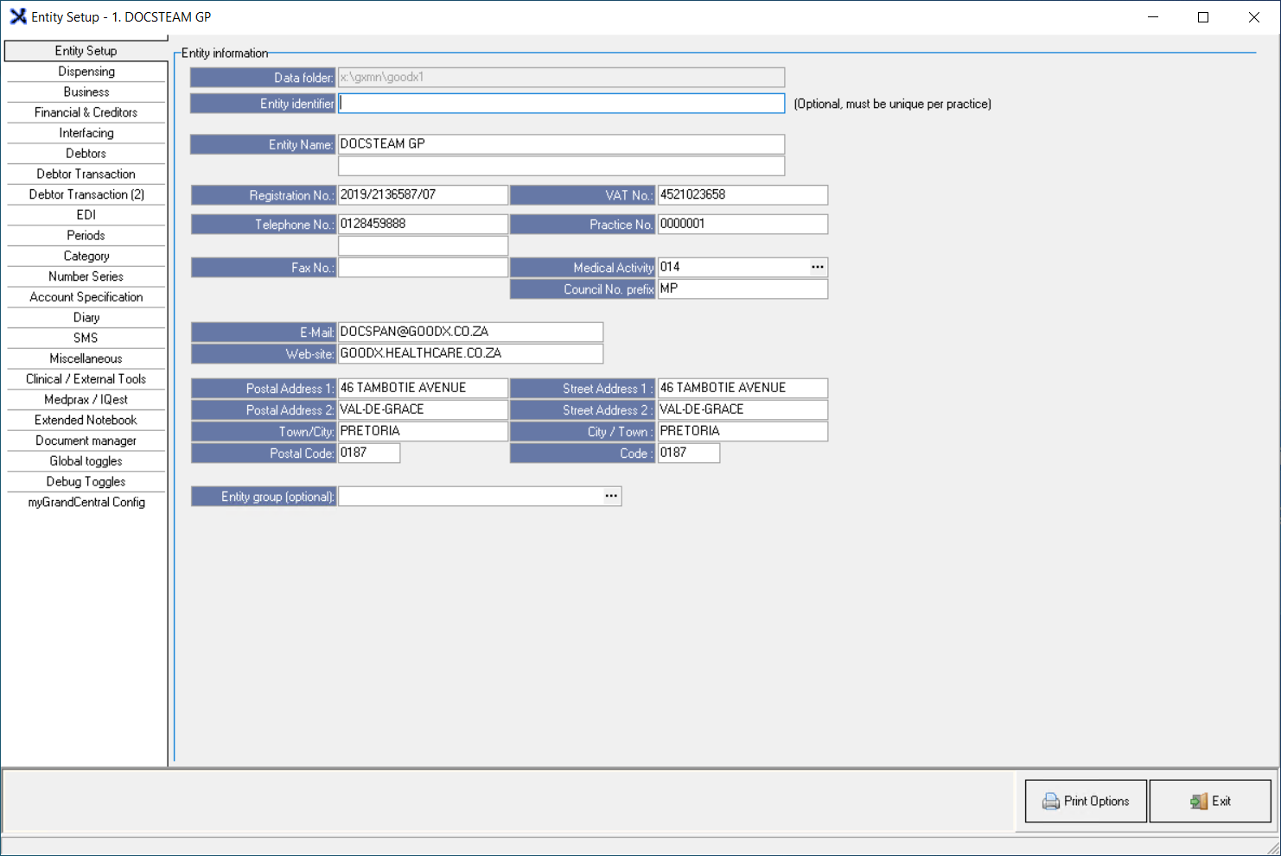Viewport: 1281px width, 856px height.
Task: Click the second Entity Name line field
Action: point(561,166)
